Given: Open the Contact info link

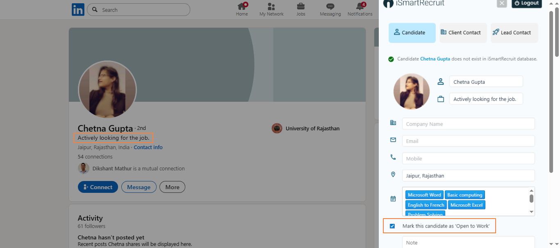Looking at the screenshot, I should click(x=148, y=147).
